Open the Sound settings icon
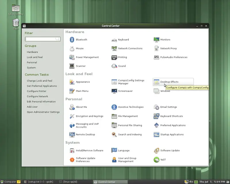The image size is (230, 184). [114, 66]
